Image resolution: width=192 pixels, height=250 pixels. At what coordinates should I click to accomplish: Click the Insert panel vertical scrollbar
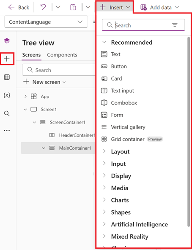[189, 132]
